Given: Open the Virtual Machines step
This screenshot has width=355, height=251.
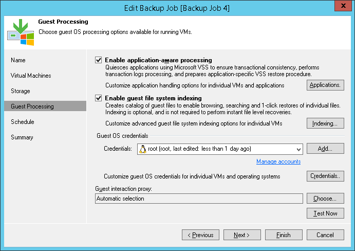Looking at the screenshot, I should click(31, 76).
